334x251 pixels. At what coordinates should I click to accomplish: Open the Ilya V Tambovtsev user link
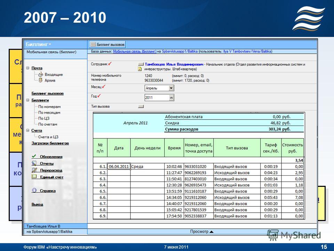(247, 51)
